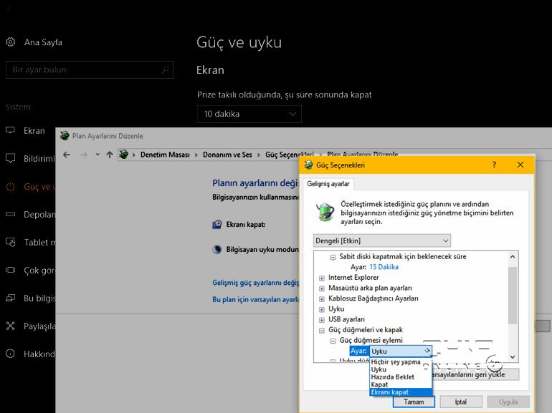Expand Masaüstü arka plan ayarları node
Viewport: 552px width, 413px height.
coord(321,288)
